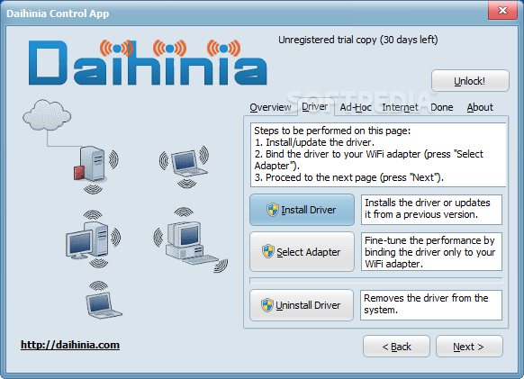Click the 'Steps to be performed' instructions box

378,155
